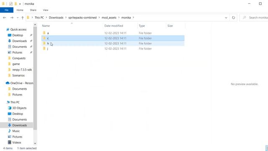Open Music under This PC
This screenshot has width=268, height=151.
(16, 131)
